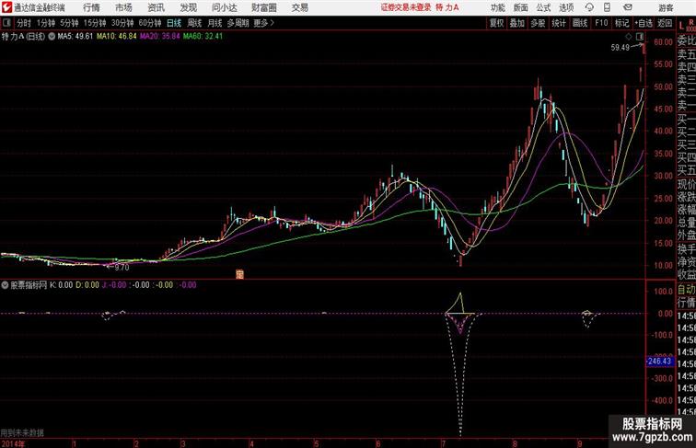Click the diamond icon above the price axis
Viewport: 696px width, 448px height.
[x=629, y=37]
